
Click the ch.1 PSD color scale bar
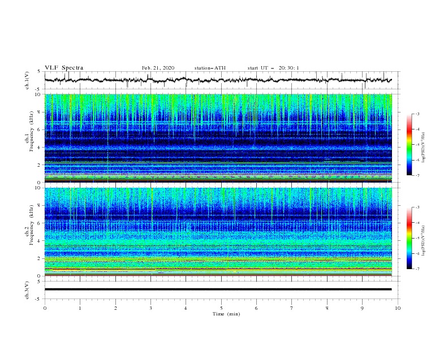[x=409, y=145]
